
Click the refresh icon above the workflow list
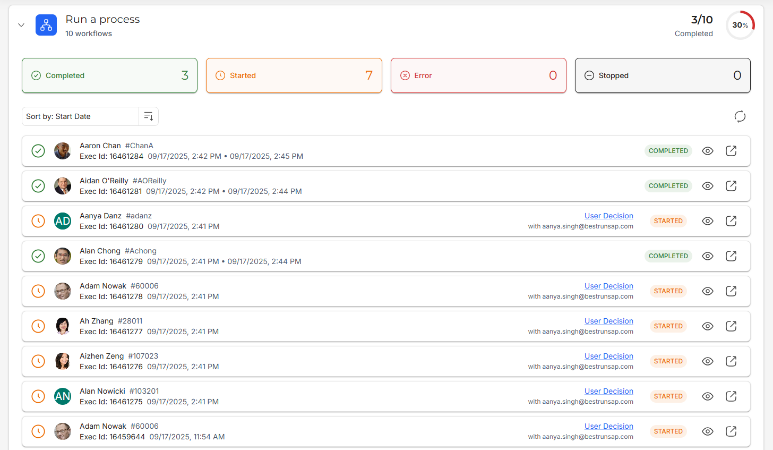pos(740,116)
